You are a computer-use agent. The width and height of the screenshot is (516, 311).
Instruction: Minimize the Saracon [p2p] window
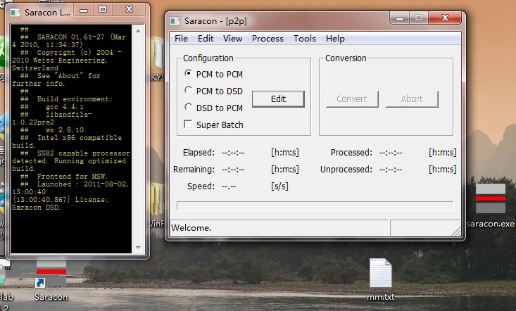tap(400, 18)
